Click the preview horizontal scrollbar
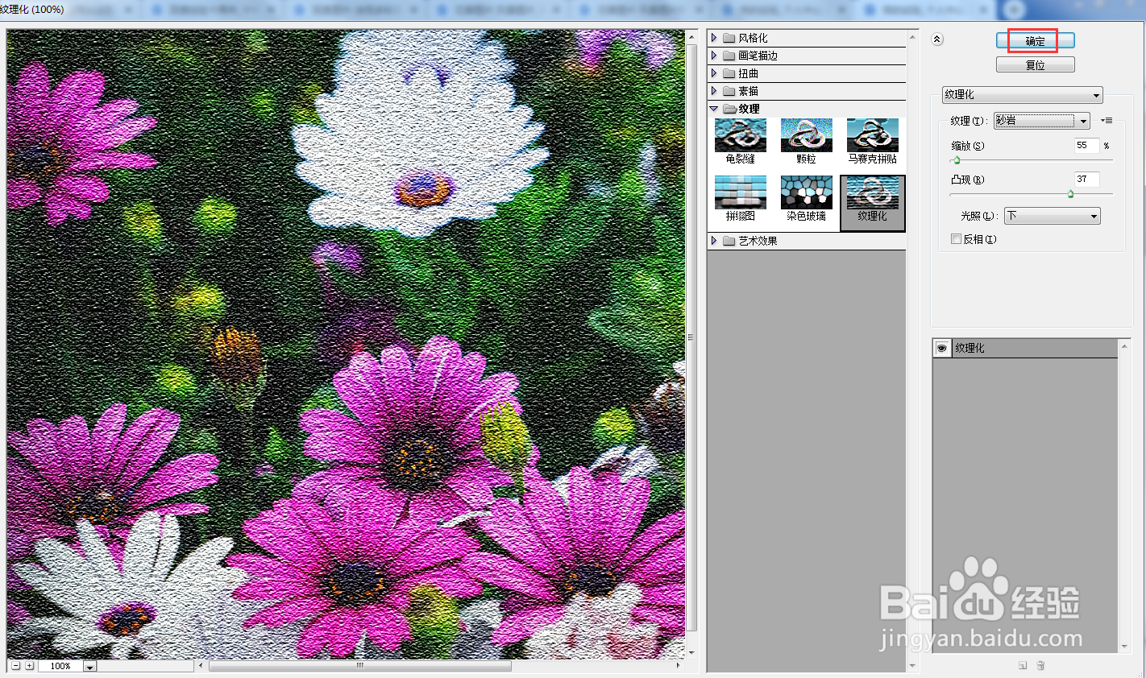 tap(360, 666)
